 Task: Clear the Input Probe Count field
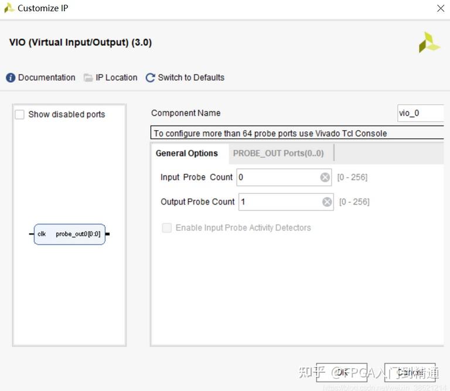(325, 177)
